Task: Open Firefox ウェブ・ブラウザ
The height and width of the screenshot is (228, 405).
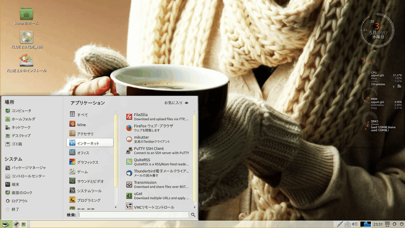Action: (x=158, y=128)
